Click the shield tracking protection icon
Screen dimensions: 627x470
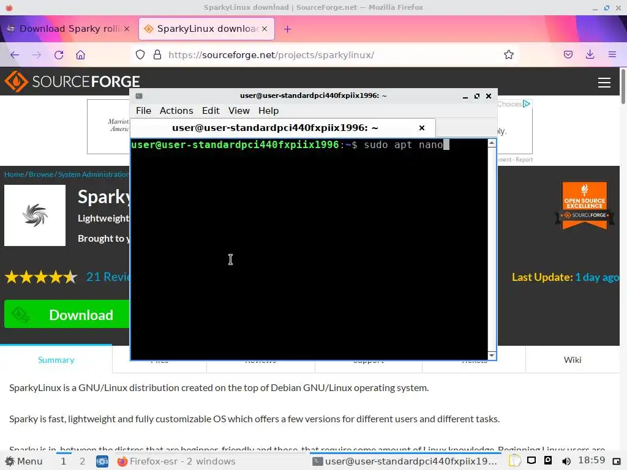click(x=140, y=54)
